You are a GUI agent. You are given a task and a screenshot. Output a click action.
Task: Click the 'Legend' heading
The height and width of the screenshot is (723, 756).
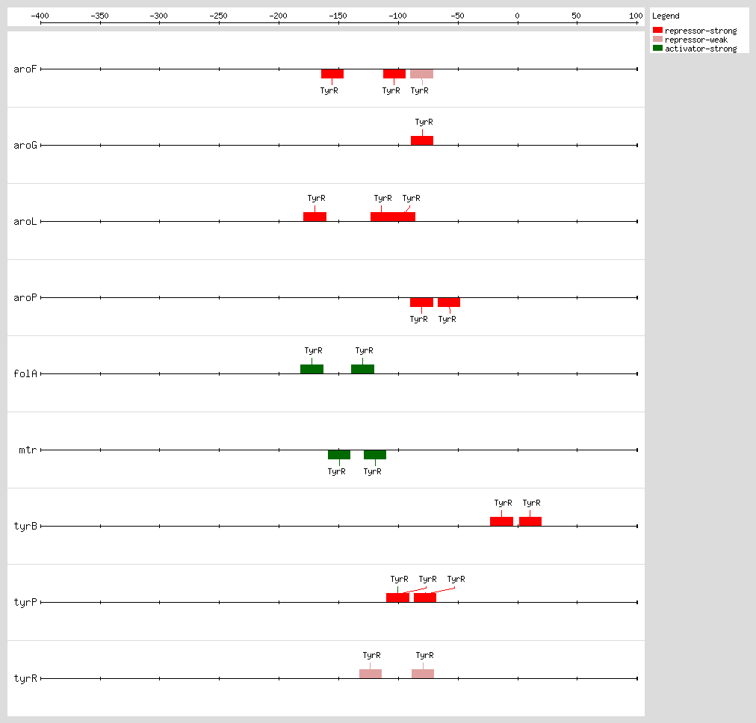point(666,16)
